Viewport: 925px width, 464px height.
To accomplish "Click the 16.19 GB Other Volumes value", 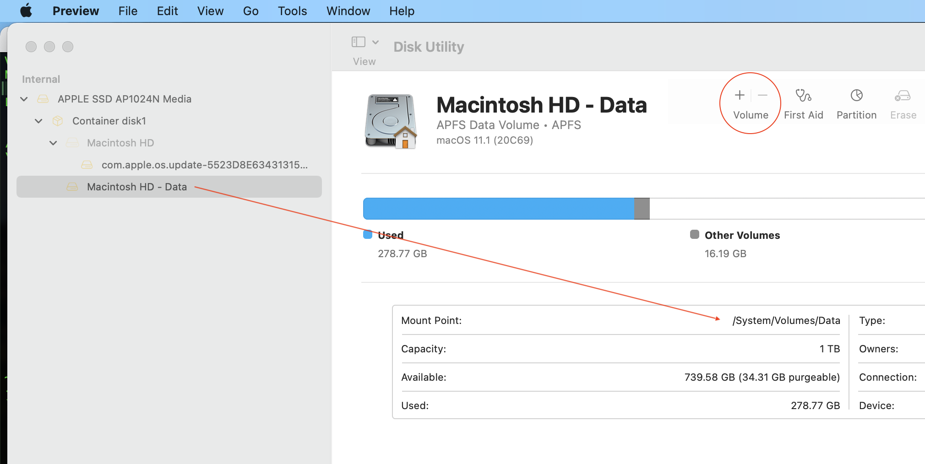I will pyautogui.click(x=725, y=254).
